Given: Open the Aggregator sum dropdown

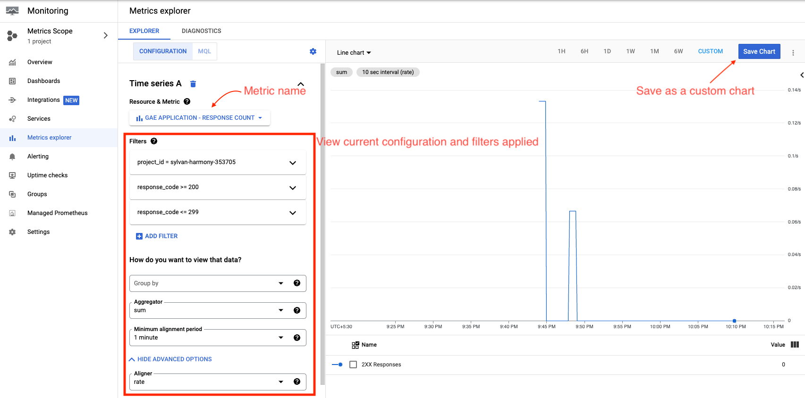Looking at the screenshot, I should 281,310.
